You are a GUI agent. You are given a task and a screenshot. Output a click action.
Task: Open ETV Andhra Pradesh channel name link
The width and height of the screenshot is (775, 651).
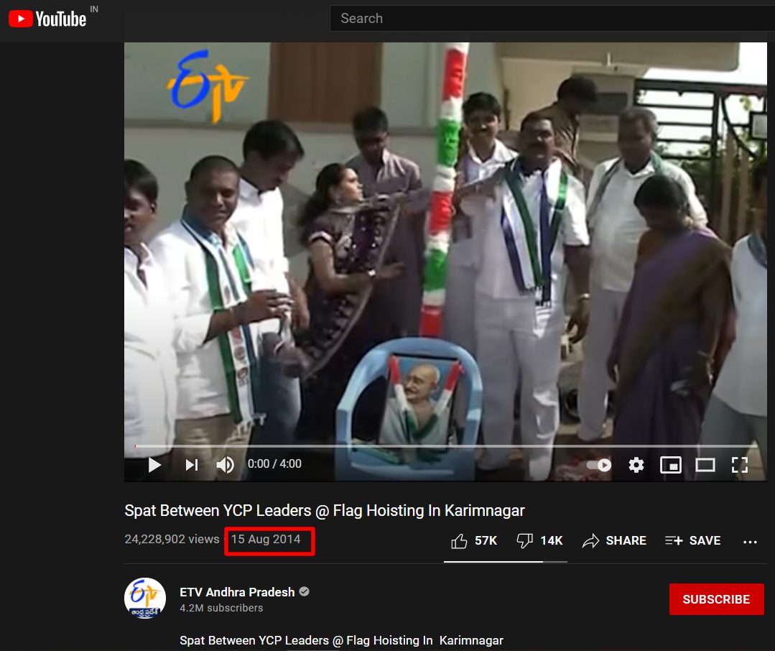[x=237, y=592]
